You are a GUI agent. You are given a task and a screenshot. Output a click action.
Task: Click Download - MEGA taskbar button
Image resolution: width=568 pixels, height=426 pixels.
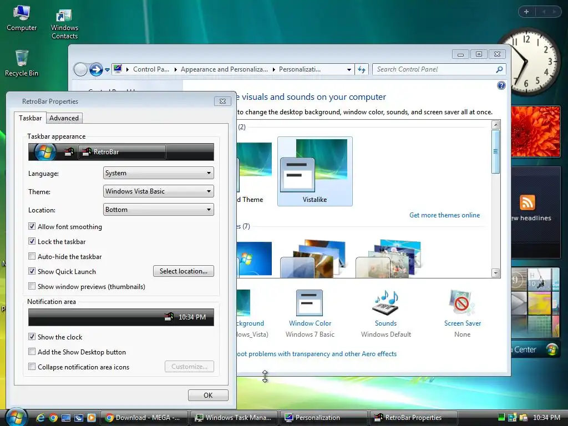click(144, 418)
